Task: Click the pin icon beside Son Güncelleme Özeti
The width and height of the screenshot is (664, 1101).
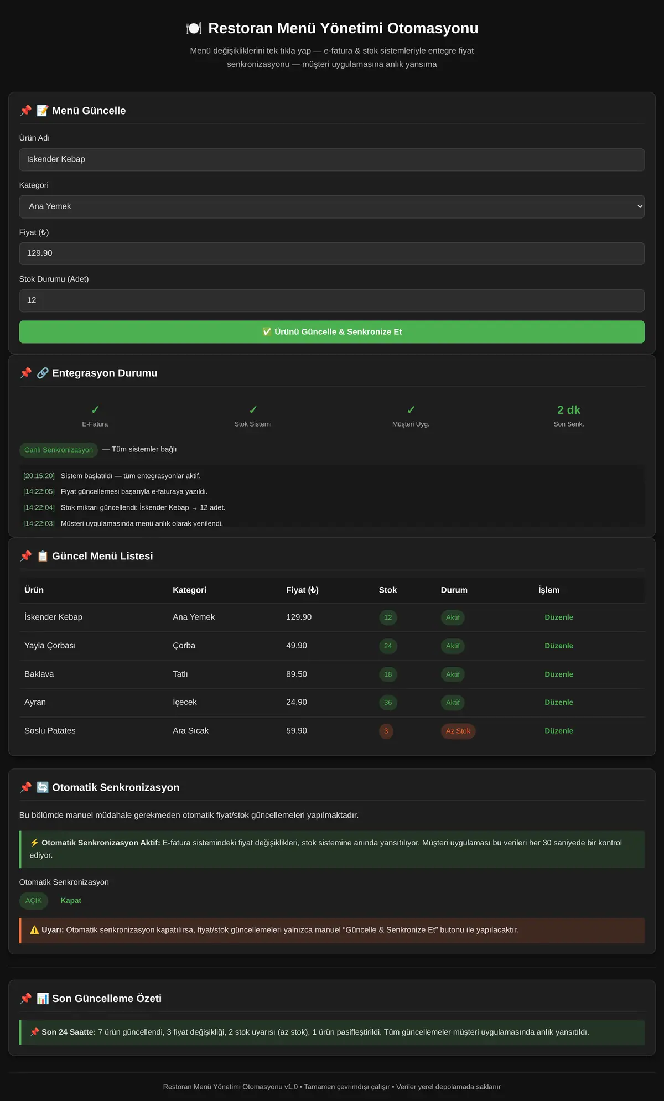Action: [x=25, y=998]
